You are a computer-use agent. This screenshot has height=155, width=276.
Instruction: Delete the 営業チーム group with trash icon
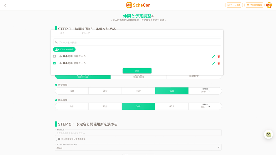coord(218,63)
